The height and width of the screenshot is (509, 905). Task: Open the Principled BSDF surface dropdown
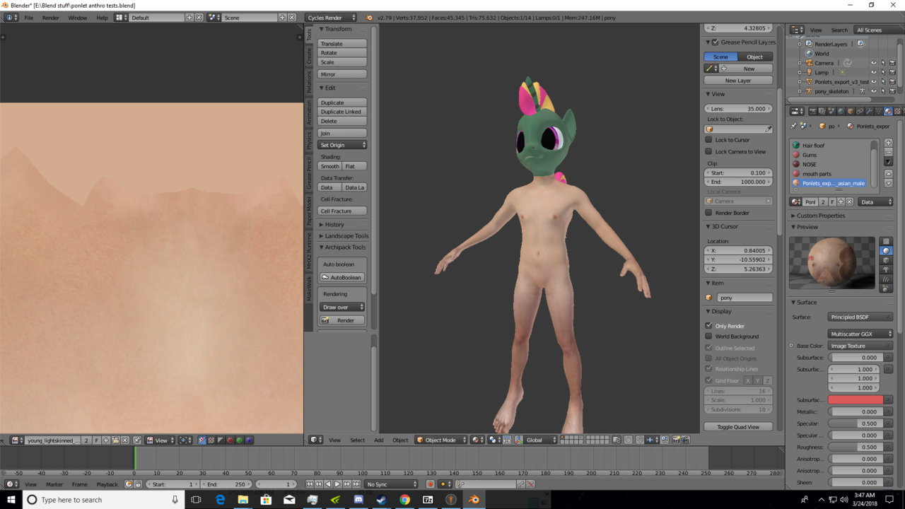(x=860, y=317)
